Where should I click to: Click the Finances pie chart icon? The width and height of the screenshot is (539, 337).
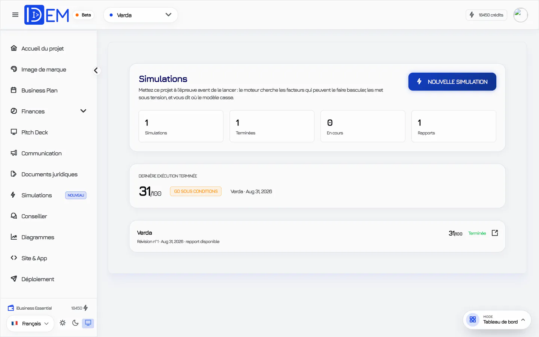14,111
